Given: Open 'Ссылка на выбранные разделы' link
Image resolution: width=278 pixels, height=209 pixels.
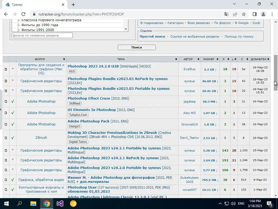Looking at the screenshot, I should [x=195, y=36].
